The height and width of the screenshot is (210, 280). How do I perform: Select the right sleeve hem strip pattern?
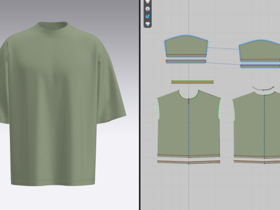260,66
